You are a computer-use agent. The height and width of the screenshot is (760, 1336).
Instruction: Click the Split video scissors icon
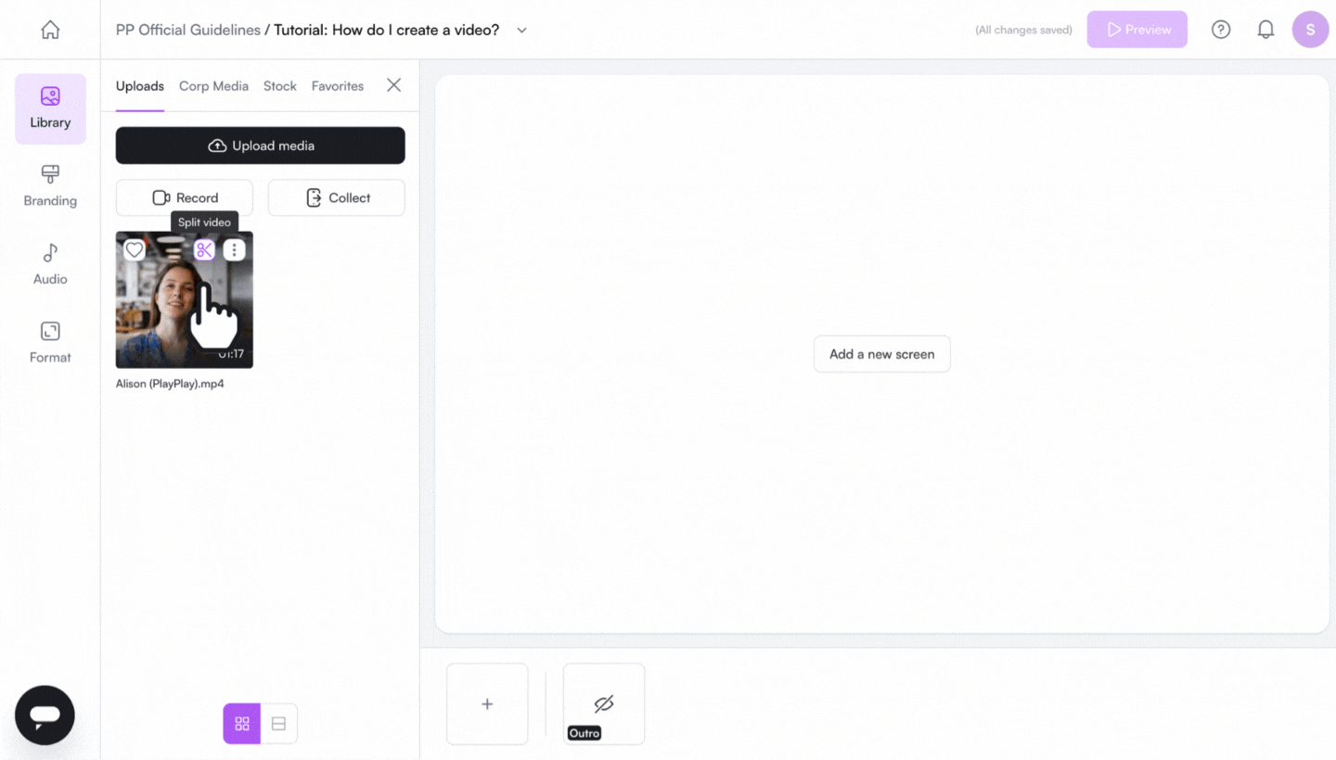(x=204, y=249)
